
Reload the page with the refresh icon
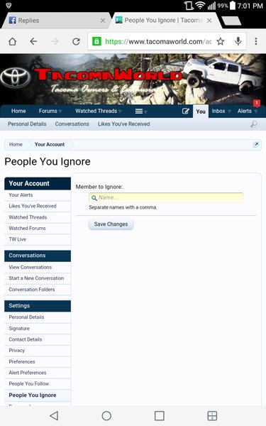pyautogui.click(x=76, y=42)
